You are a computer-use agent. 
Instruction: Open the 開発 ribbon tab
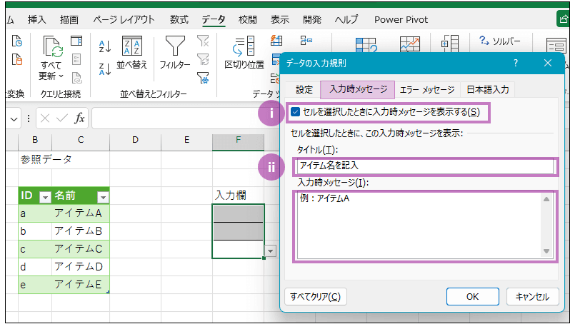(312, 19)
